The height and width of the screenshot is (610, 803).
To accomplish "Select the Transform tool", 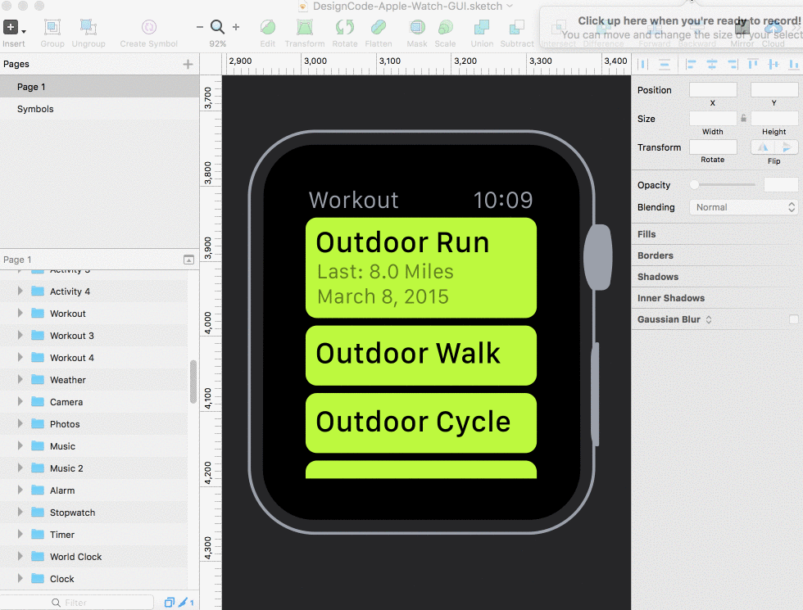I will [x=305, y=28].
